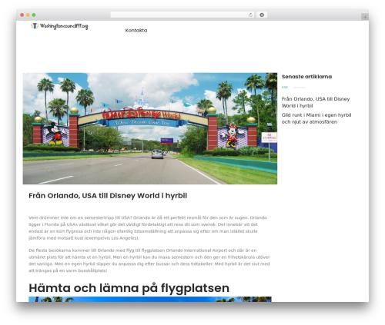This screenshot has height=325, width=385.
Task: Click the new tab plus button
Action: [x=365, y=17]
